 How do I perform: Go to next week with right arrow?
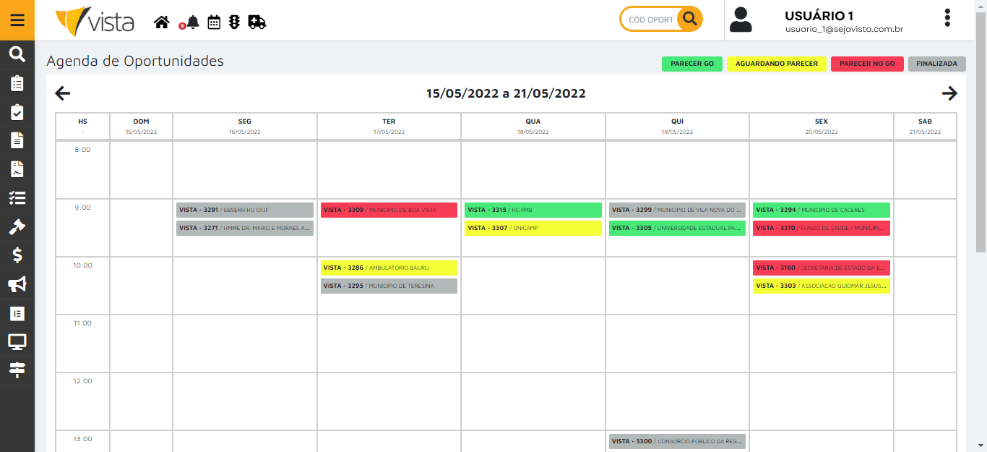click(949, 93)
